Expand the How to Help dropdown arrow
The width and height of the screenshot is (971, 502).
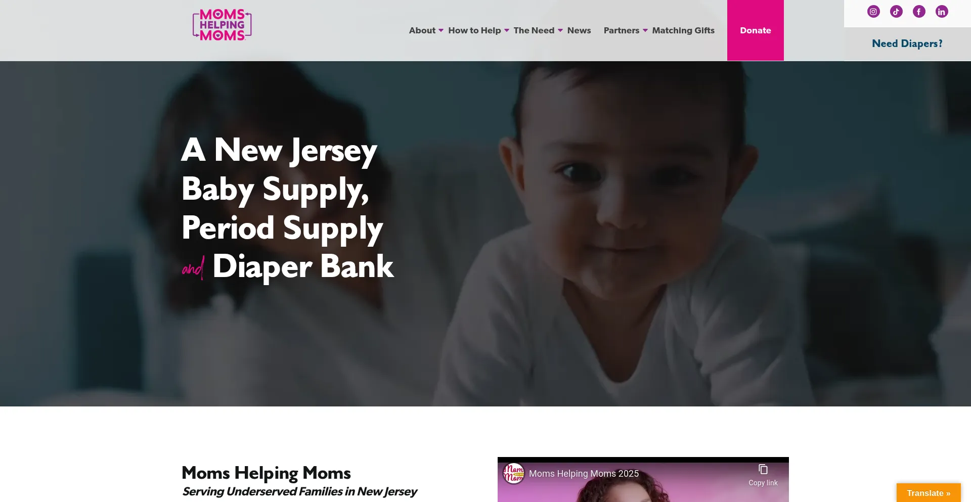click(x=507, y=31)
